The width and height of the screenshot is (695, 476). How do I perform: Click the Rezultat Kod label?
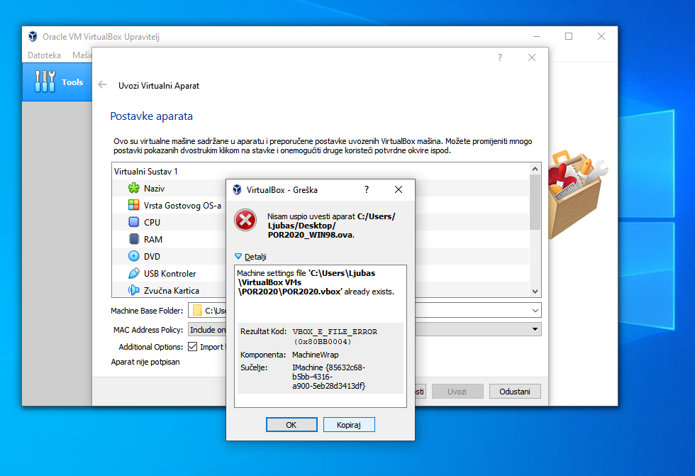click(x=263, y=331)
